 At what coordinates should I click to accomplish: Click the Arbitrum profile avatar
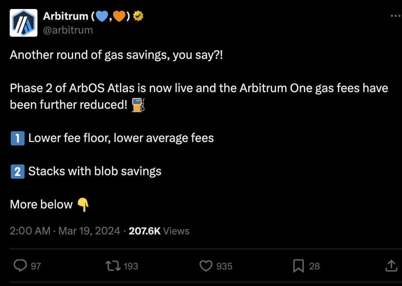24,23
